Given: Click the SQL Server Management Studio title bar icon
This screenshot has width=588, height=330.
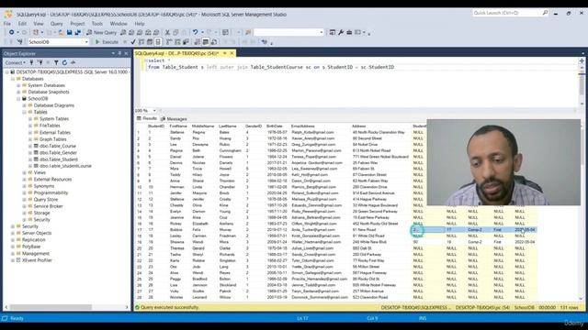Looking at the screenshot, I should [8, 15].
